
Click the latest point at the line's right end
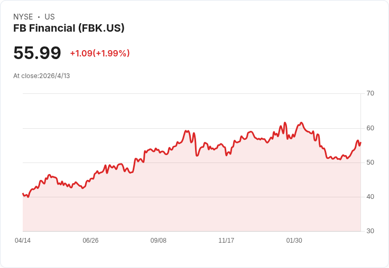(x=360, y=142)
